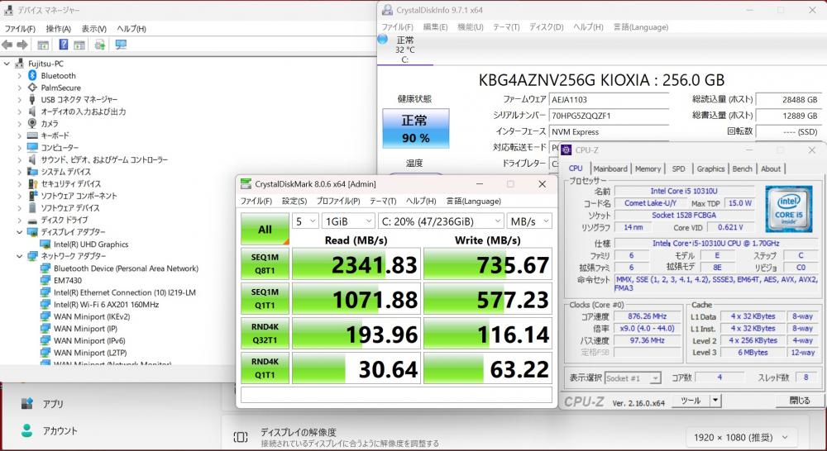
Task: Click the Forward arrow in Device Manager toolbar
Action: click(x=22, y=45)
